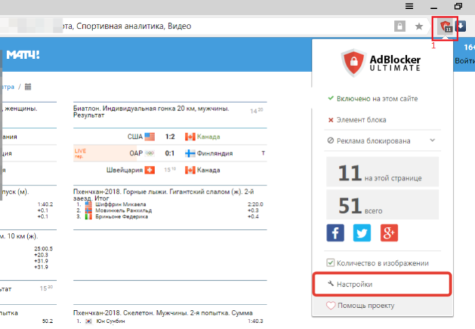Share on Facebook icon
The image size is (475, 329).
tap(335, 232)
